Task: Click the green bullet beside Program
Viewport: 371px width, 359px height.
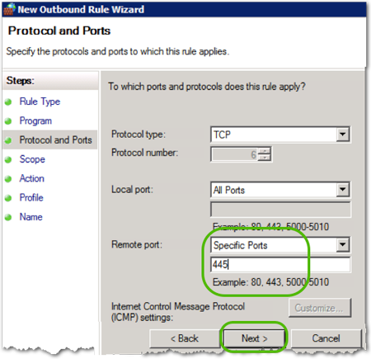Action: point(8,121)
